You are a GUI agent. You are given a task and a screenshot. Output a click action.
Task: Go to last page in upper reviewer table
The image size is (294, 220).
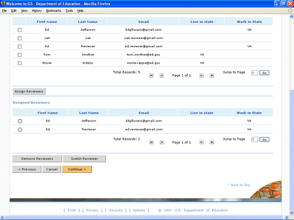tap(211, 76)
